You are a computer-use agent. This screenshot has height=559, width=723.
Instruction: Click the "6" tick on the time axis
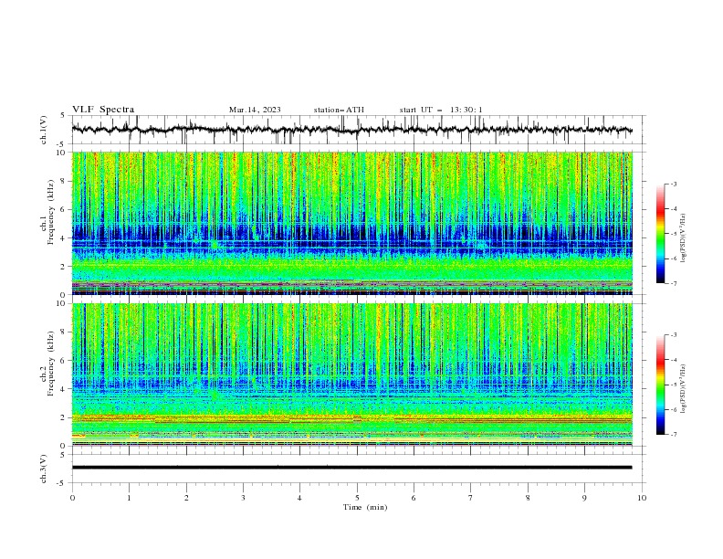414,498
